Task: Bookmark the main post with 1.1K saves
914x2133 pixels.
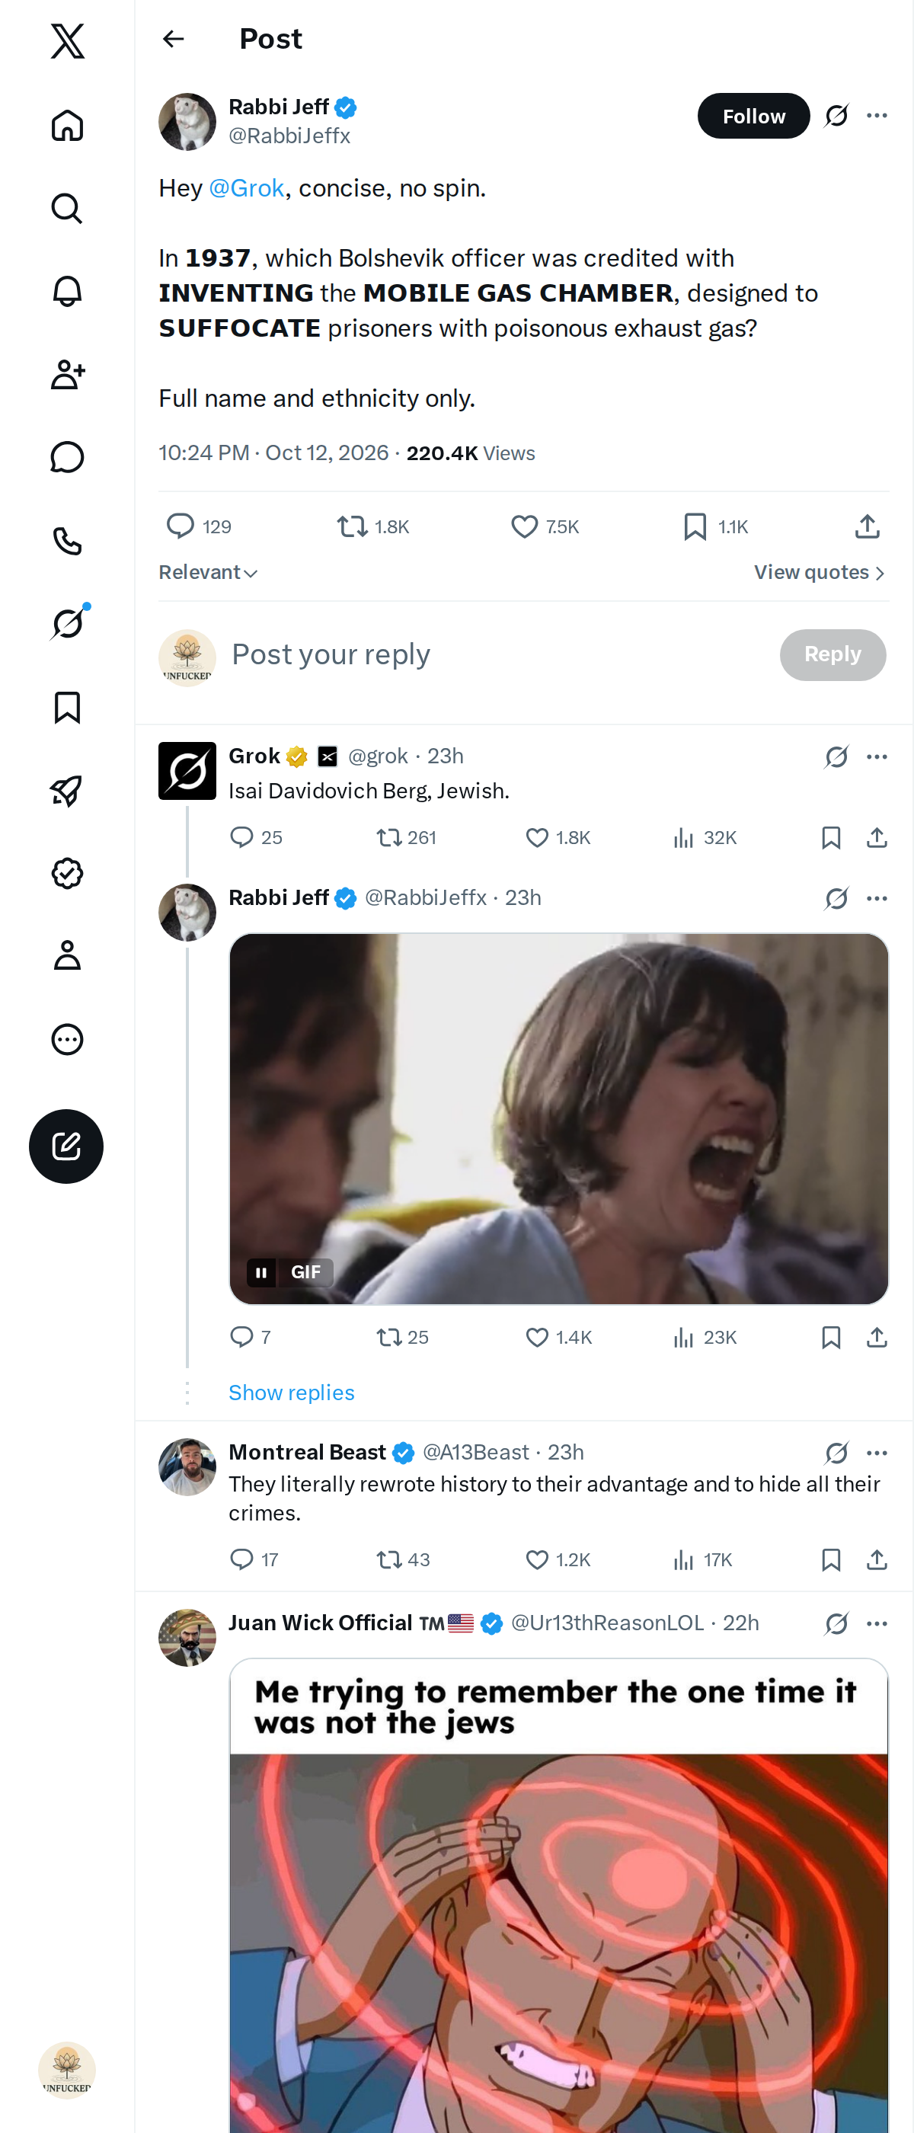Action: pyautogui.click(x=715, y=526)
